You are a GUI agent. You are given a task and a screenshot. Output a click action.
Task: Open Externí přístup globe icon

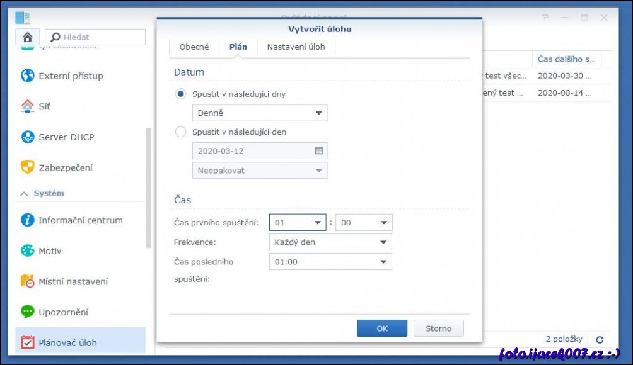tap(28, 76)
